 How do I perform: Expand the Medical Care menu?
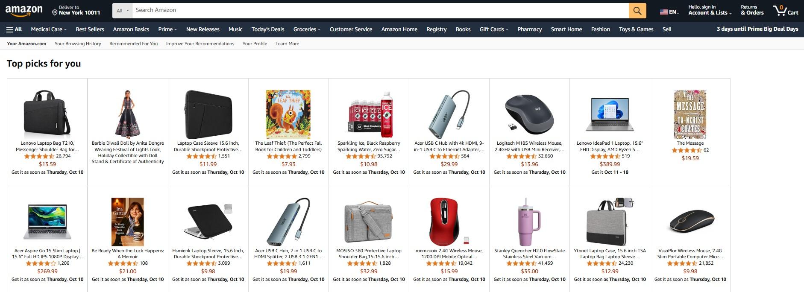[49, 29]
